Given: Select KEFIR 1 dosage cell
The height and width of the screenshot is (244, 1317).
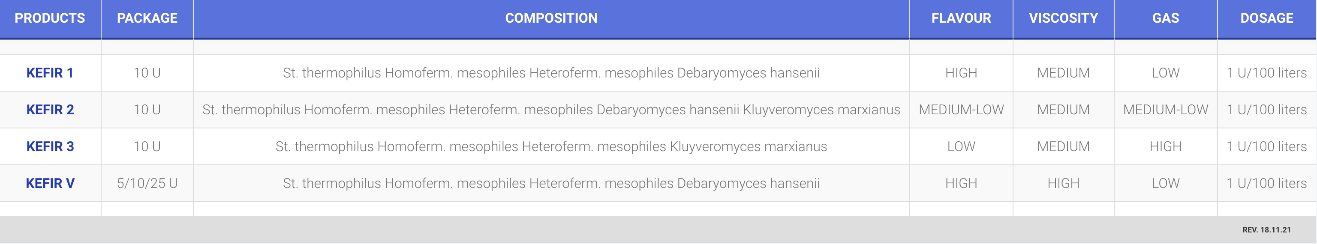Looking at the screenshot, I should [x=1267, y=73].
